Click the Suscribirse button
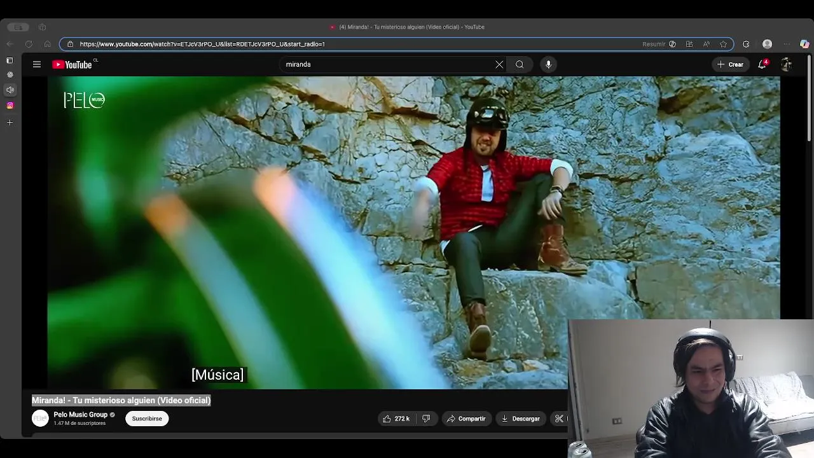 (x=147, y=419)
